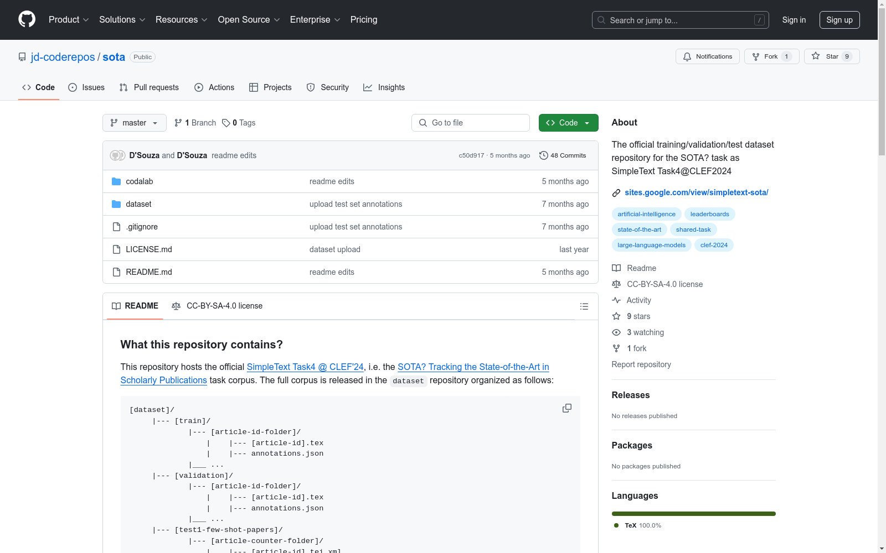Switch to the Pull requests tab
Screen dimensions: 886x553
click(x=149, y=87)
